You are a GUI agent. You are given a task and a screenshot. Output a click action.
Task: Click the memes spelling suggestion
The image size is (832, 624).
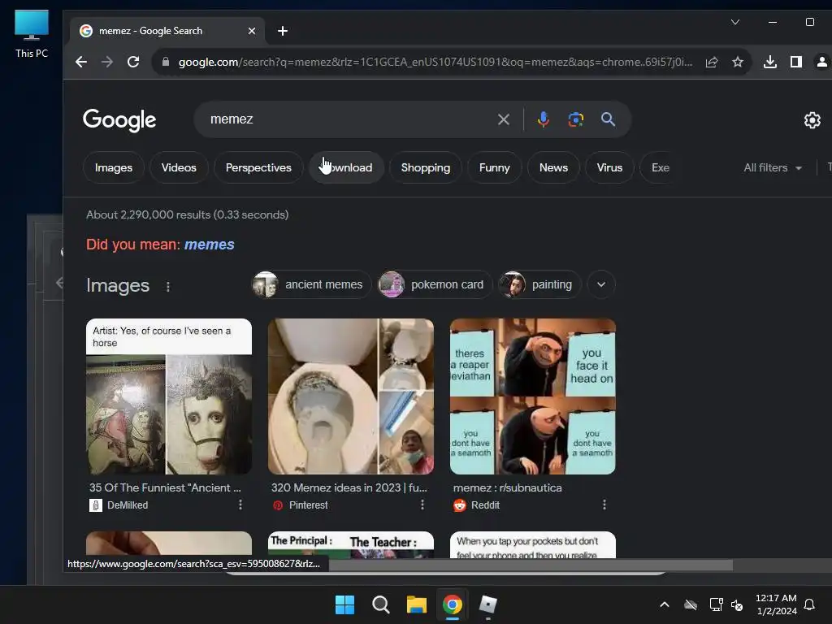209,245
